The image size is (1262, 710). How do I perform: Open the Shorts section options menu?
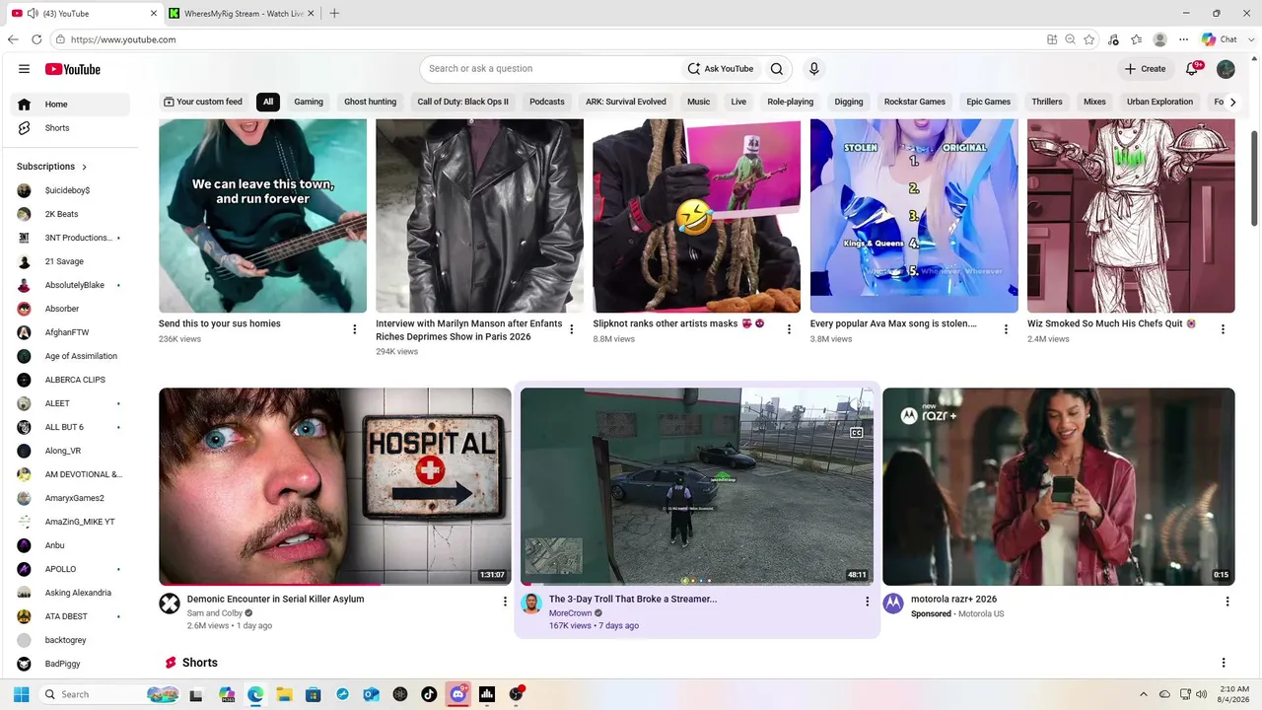[1224, 663]
